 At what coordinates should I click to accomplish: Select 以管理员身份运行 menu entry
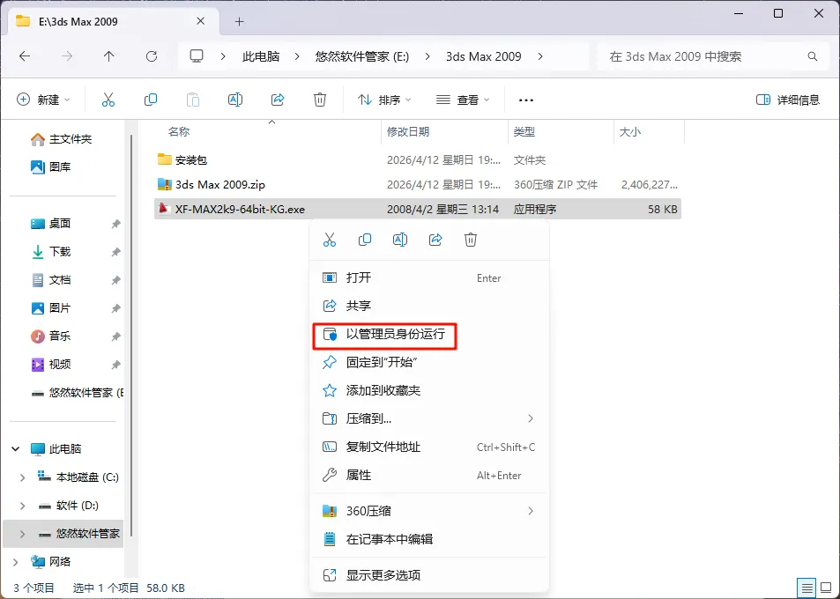click(429, 335)
